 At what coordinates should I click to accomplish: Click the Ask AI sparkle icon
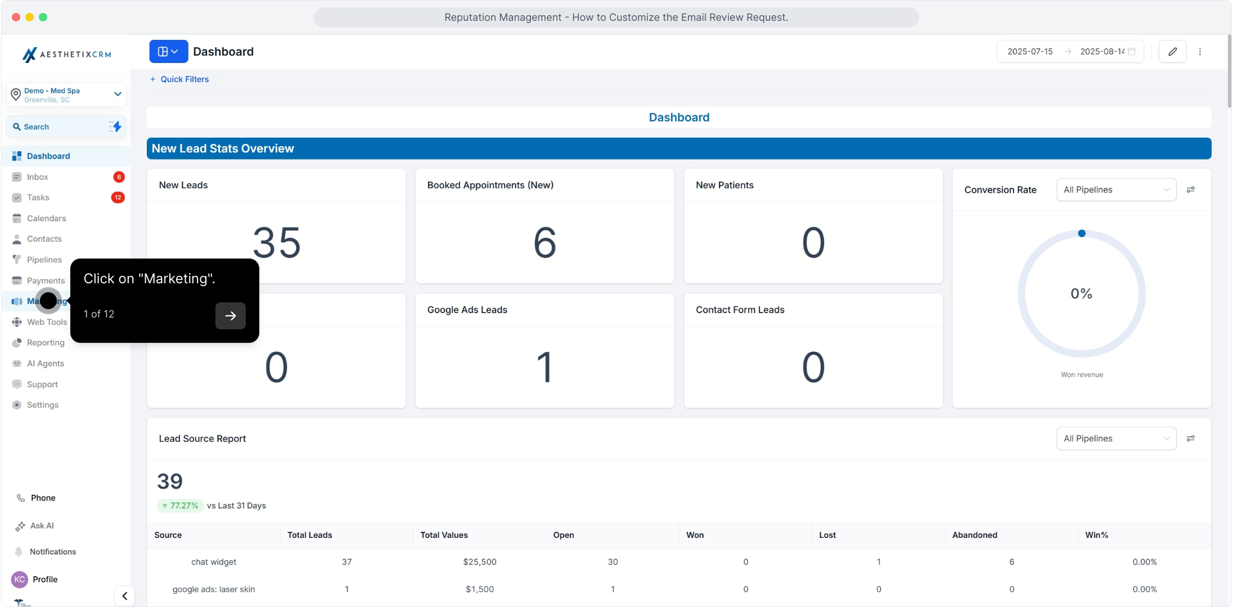20,526
